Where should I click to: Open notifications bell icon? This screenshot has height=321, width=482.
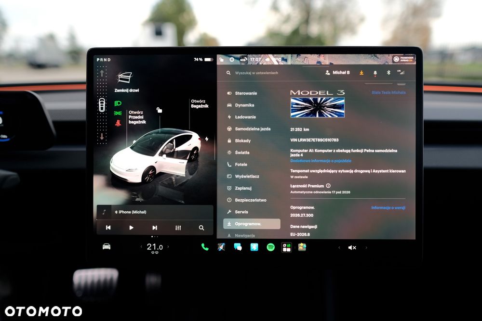(375, 73)
